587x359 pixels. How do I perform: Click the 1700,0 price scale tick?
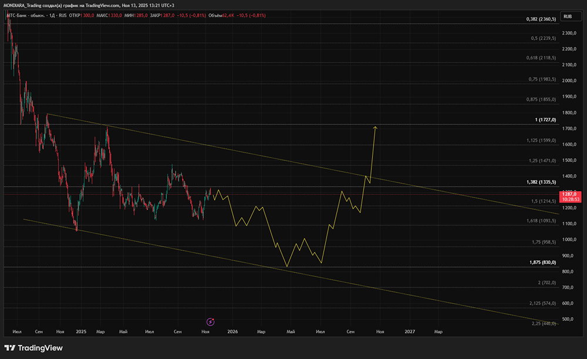tap(569, 128)
